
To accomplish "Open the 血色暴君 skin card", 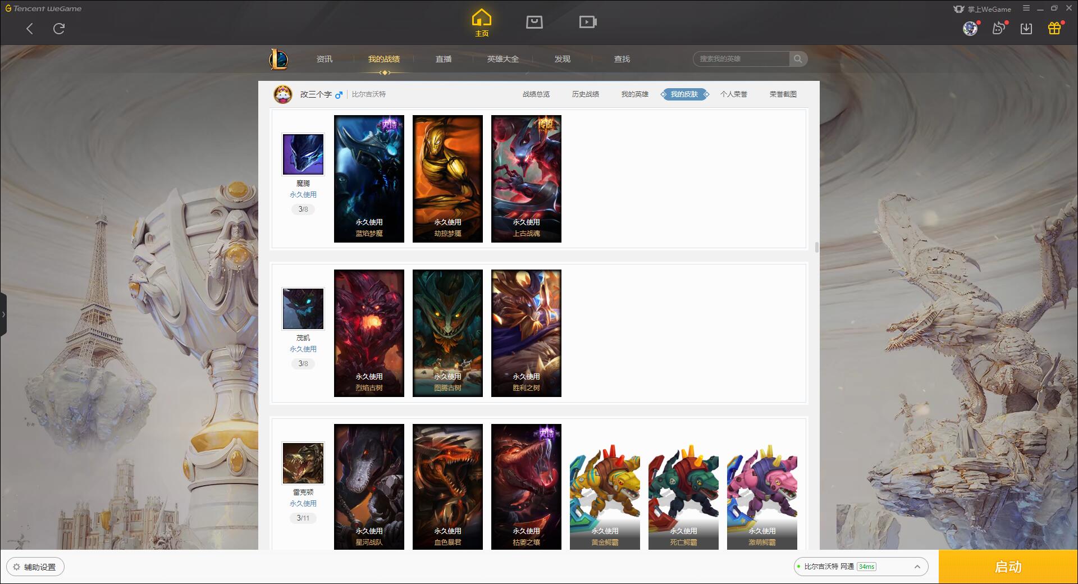I will click(447, 487).
